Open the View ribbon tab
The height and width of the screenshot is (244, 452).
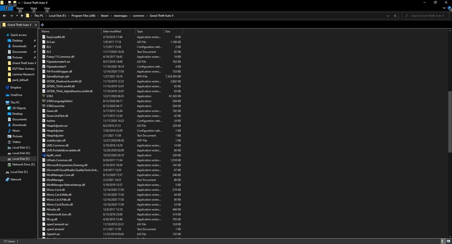coord(47,9)
